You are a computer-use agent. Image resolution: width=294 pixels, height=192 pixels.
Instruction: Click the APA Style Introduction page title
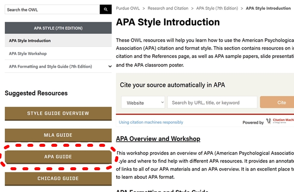(x=168, y=22)
